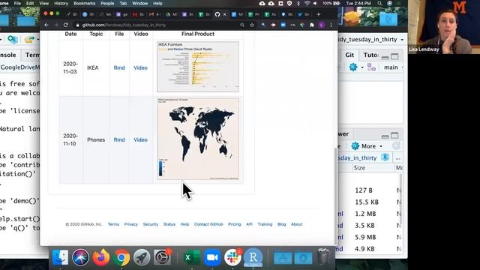Viewport: 480px width, 270px height.
Task: Click the Privacy footer link
Action: click(x=131, y=224)
